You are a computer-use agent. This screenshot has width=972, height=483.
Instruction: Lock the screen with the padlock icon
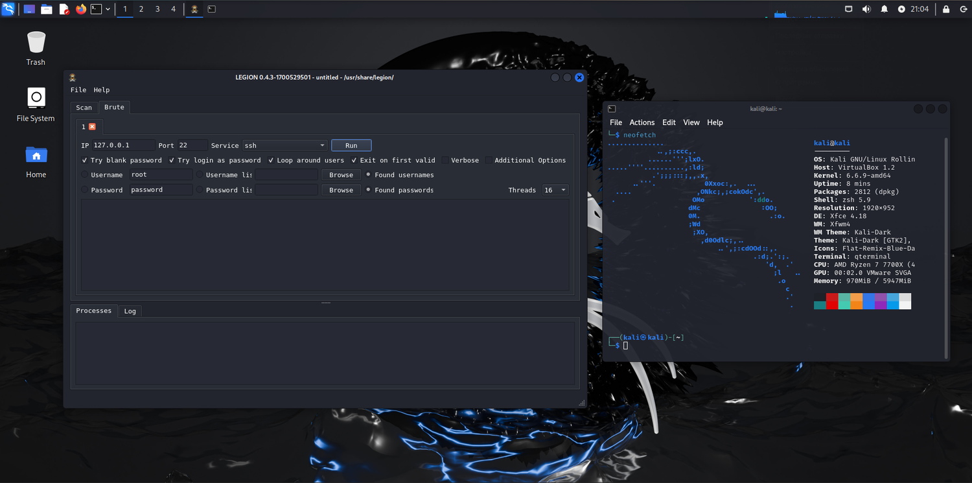946,9
